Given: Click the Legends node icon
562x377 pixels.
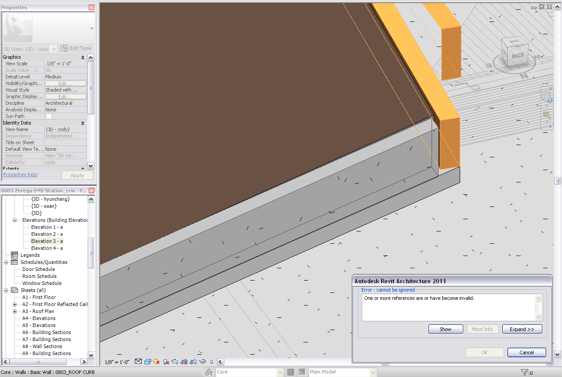Looking at the screenshot, I should click(14, 255).
